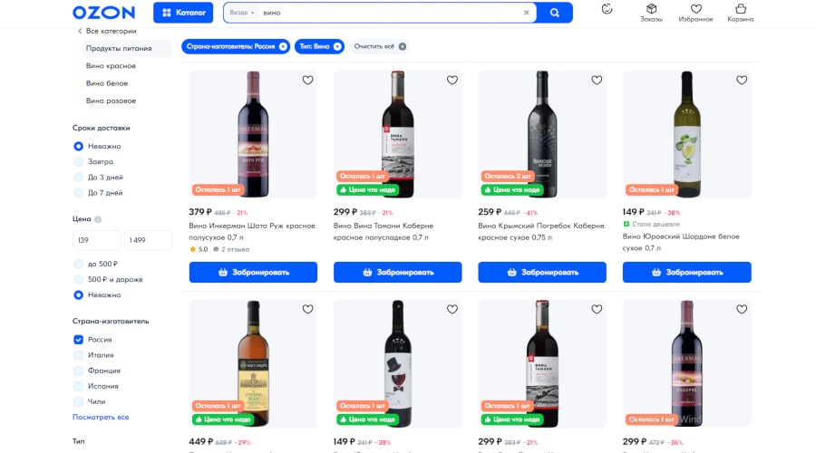Go back via Все категории chevron
Screen dimensions: 816x453
79,31
